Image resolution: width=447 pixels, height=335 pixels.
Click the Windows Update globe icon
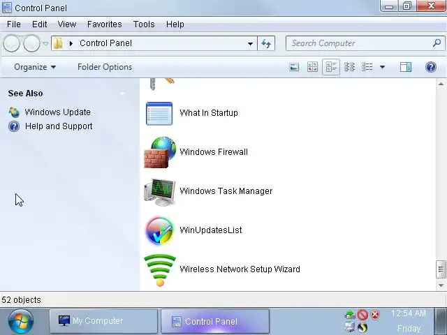[14, 112]
